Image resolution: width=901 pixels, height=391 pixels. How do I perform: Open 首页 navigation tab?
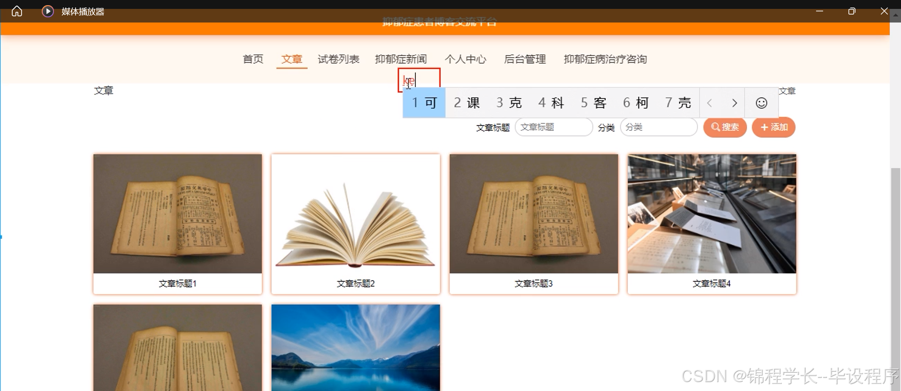click(x=253, y=59)
